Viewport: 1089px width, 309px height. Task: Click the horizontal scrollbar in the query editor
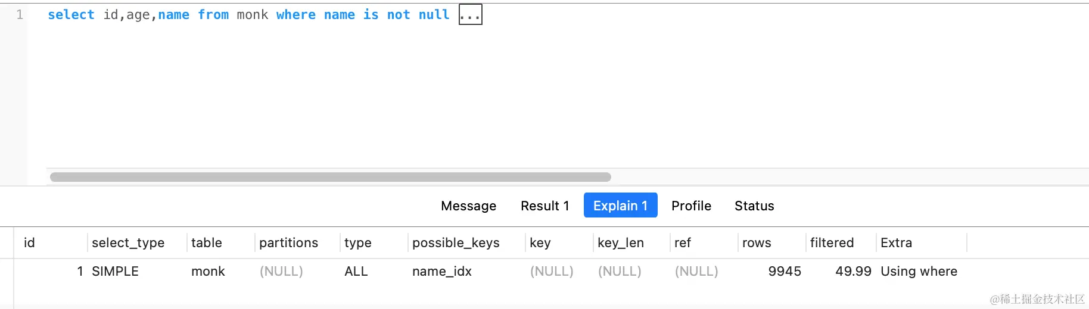331,177
